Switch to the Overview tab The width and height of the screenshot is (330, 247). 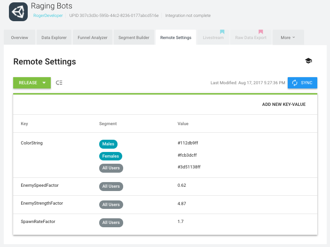point(20,38)
